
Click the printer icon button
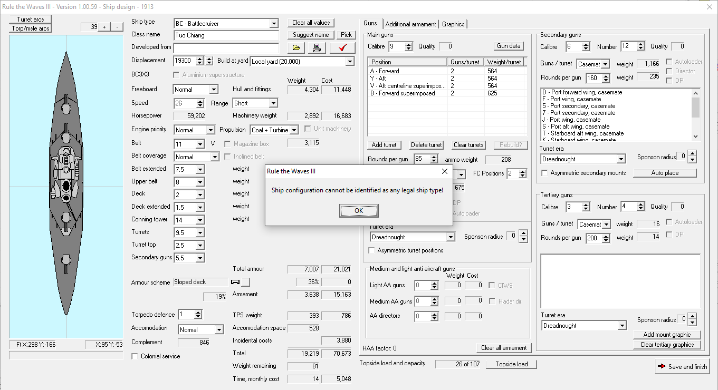click(317, 48)
